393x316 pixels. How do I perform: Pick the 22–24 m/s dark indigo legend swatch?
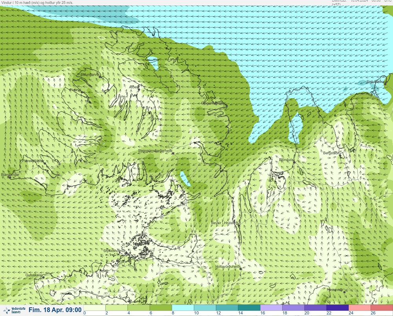click(x=337, y=307)
